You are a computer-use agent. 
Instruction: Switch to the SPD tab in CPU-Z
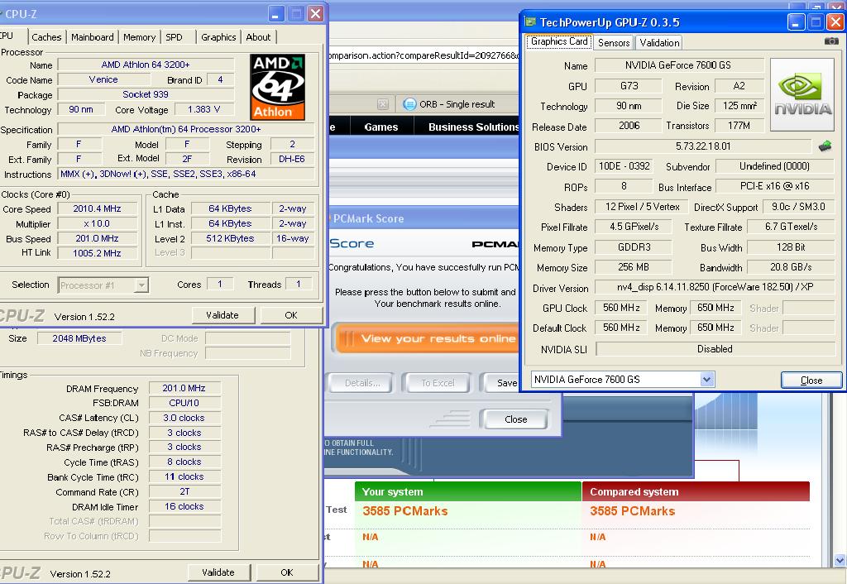coord(174,36)
